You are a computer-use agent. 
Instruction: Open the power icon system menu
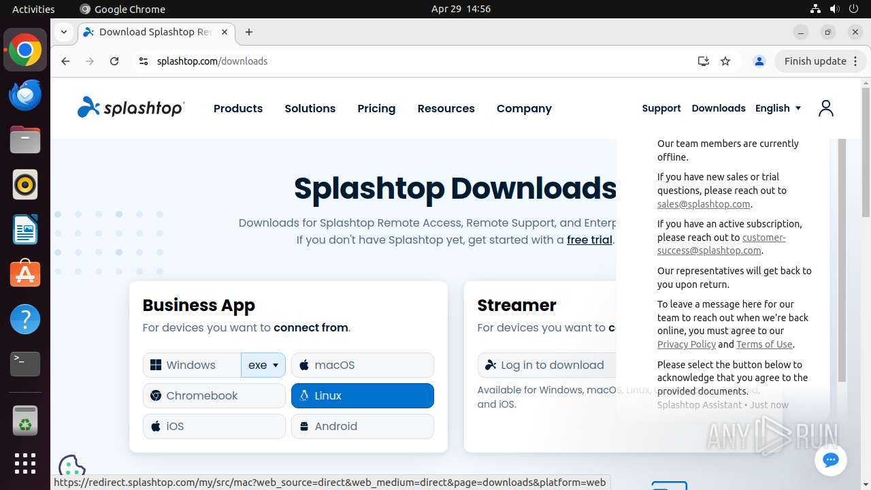point(853,9)
